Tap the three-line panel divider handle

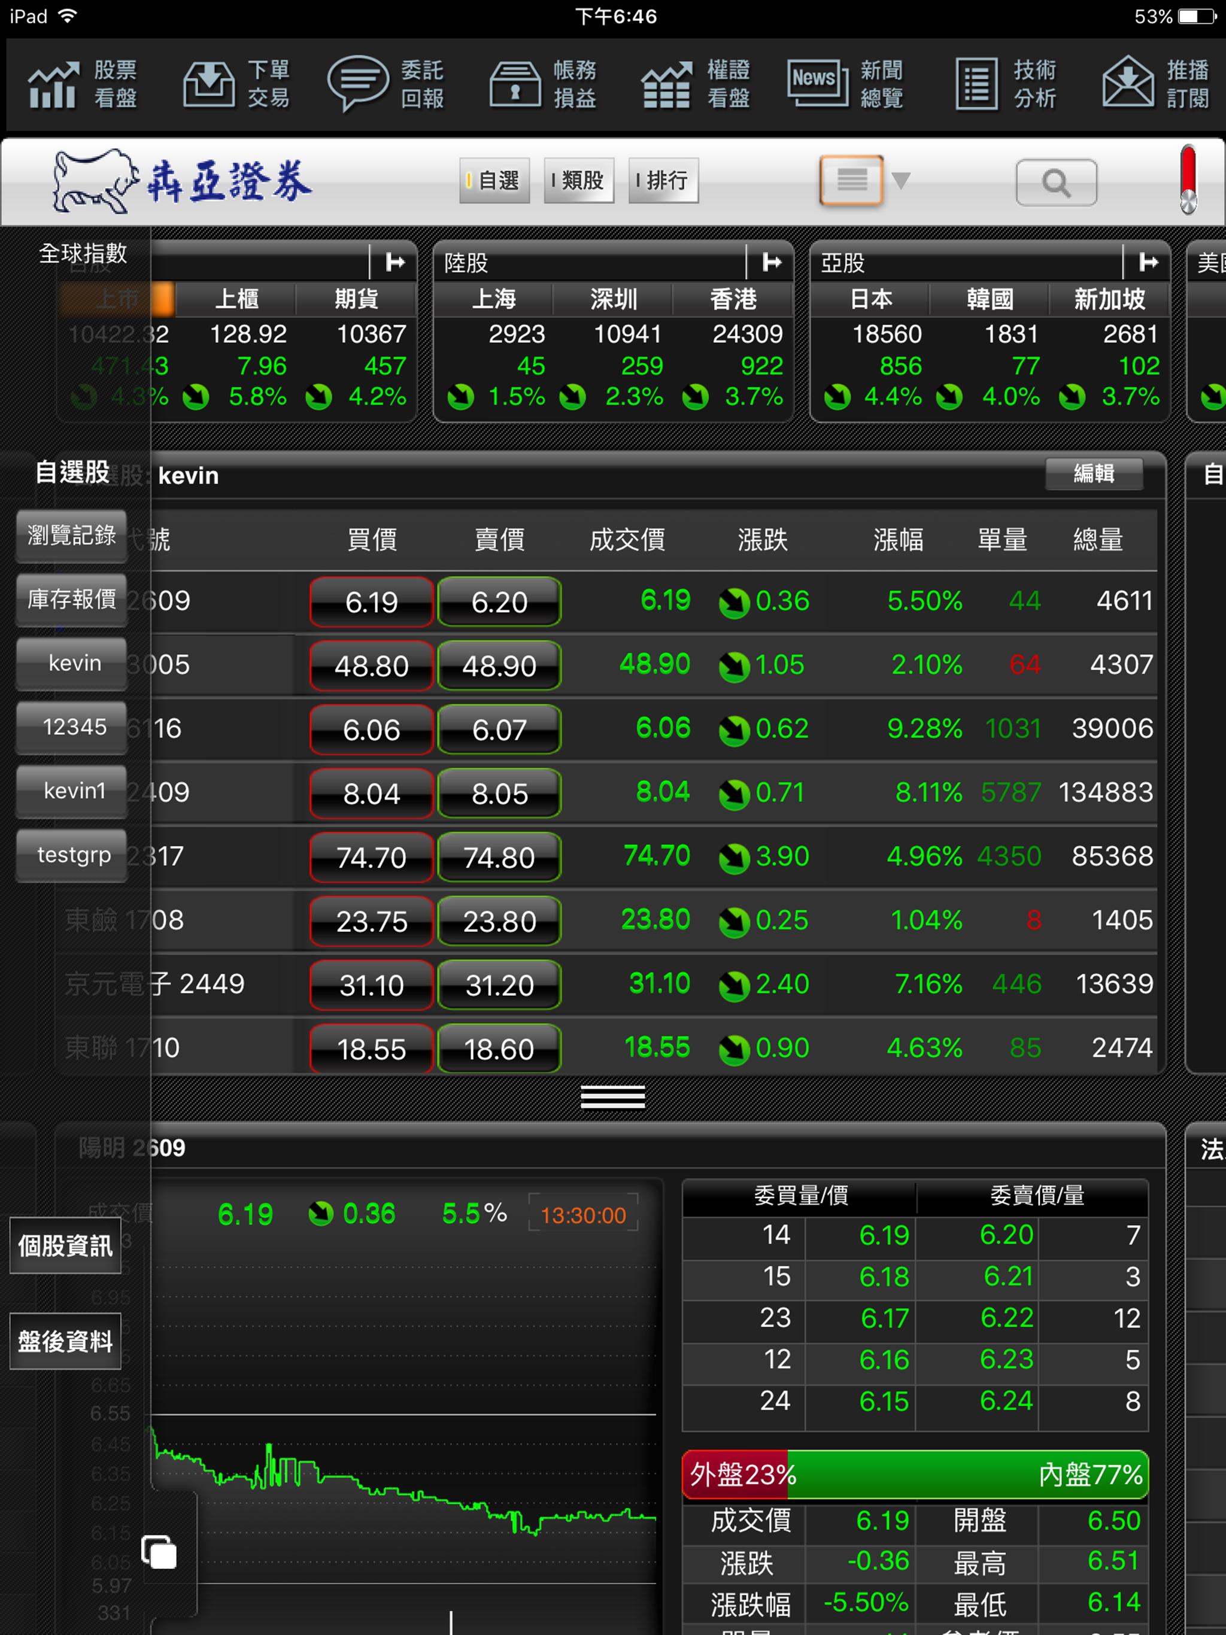tap(613, 1097)
